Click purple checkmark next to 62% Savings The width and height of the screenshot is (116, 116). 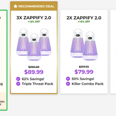coord(18,79)
